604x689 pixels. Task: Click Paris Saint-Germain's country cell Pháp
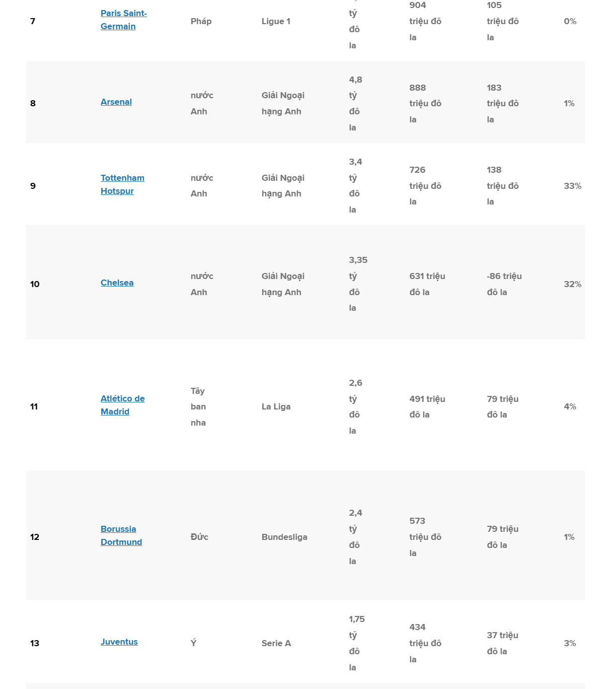coord(201,21)
